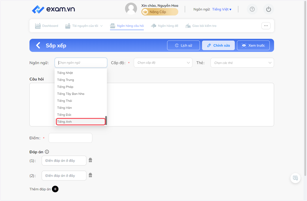Click the Nâng Cấp upgrade button
Image resolution: width=307 pixels, height=201 pixels.
pyautogui.click(x=160, y=12)
